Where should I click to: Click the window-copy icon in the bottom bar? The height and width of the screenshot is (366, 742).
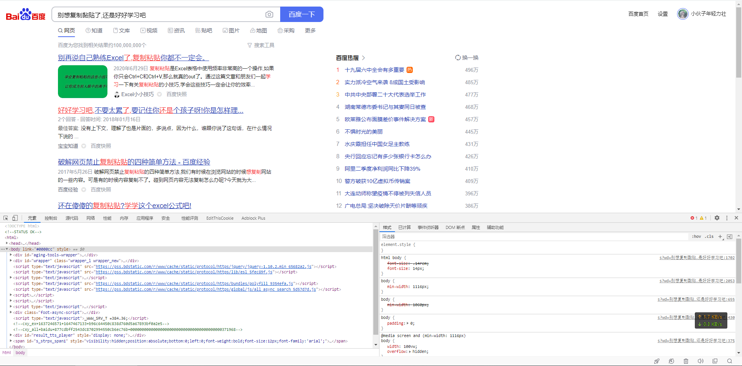coord(715,361)
